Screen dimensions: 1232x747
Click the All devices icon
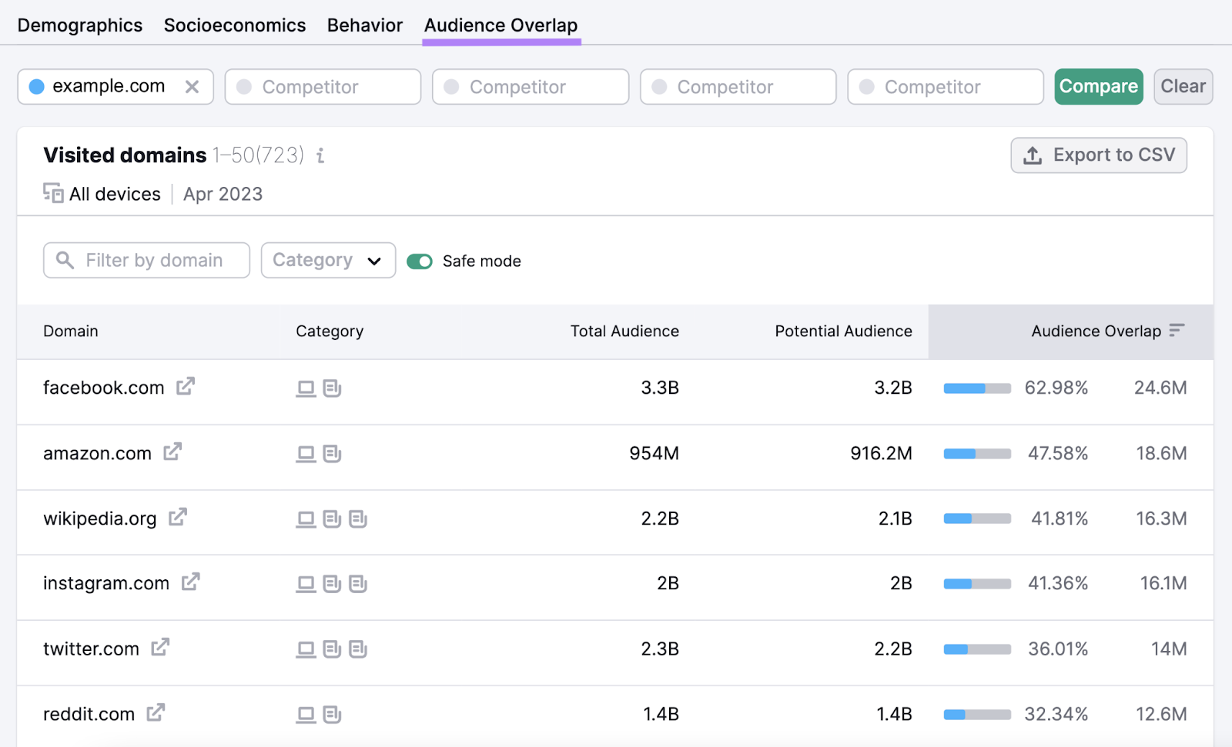pyautogui.click(x=52, y=193)
